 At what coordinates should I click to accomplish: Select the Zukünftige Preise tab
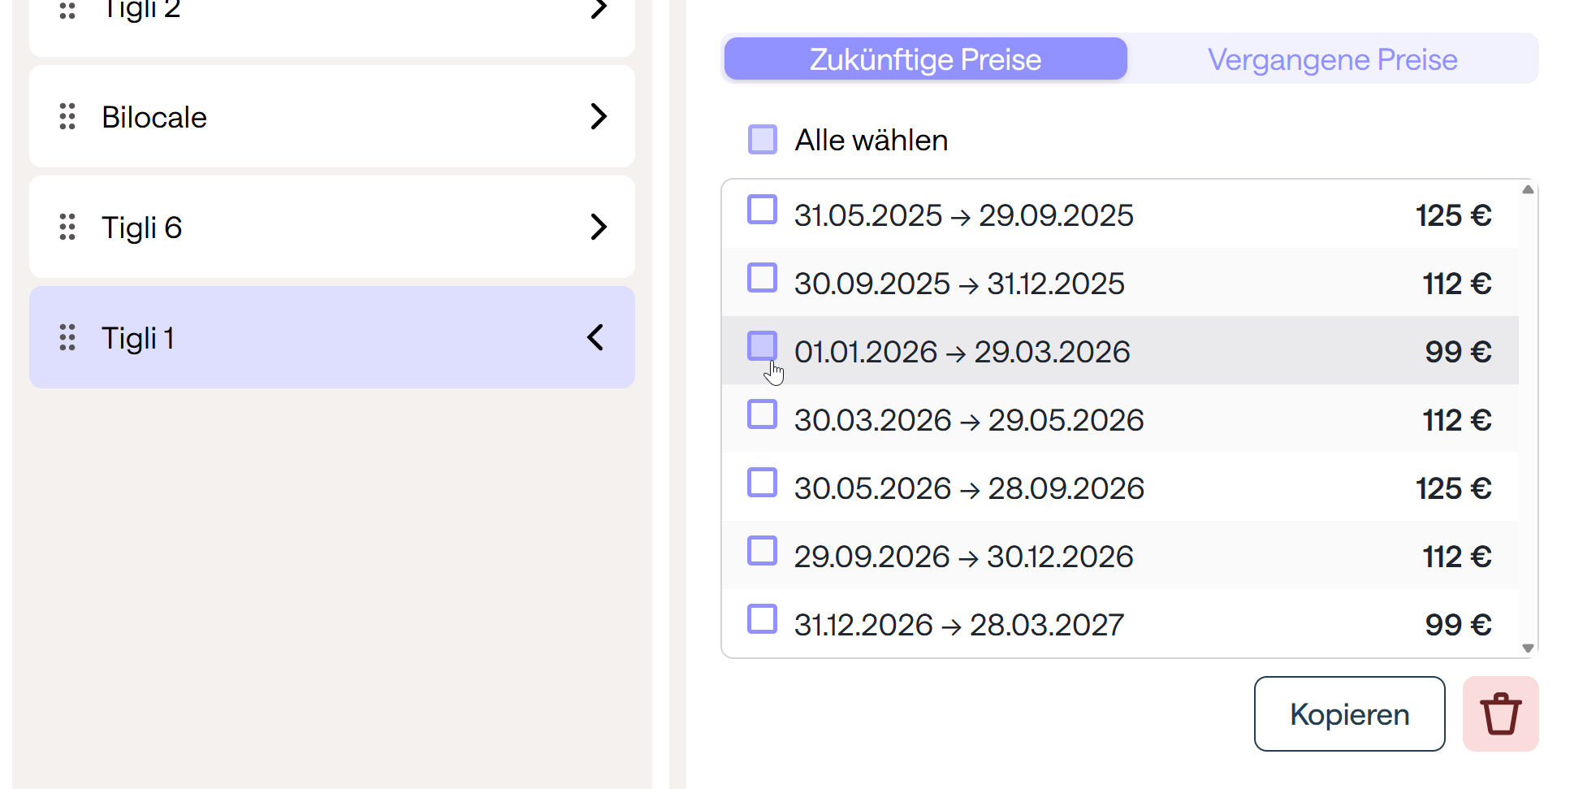click(x=925, y=59)
